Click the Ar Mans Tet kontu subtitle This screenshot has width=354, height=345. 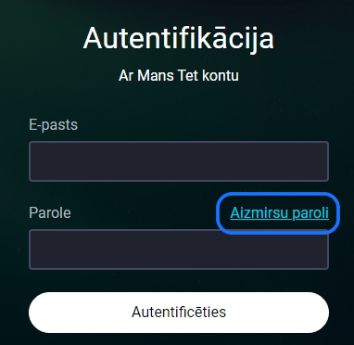tap(179, 76)
